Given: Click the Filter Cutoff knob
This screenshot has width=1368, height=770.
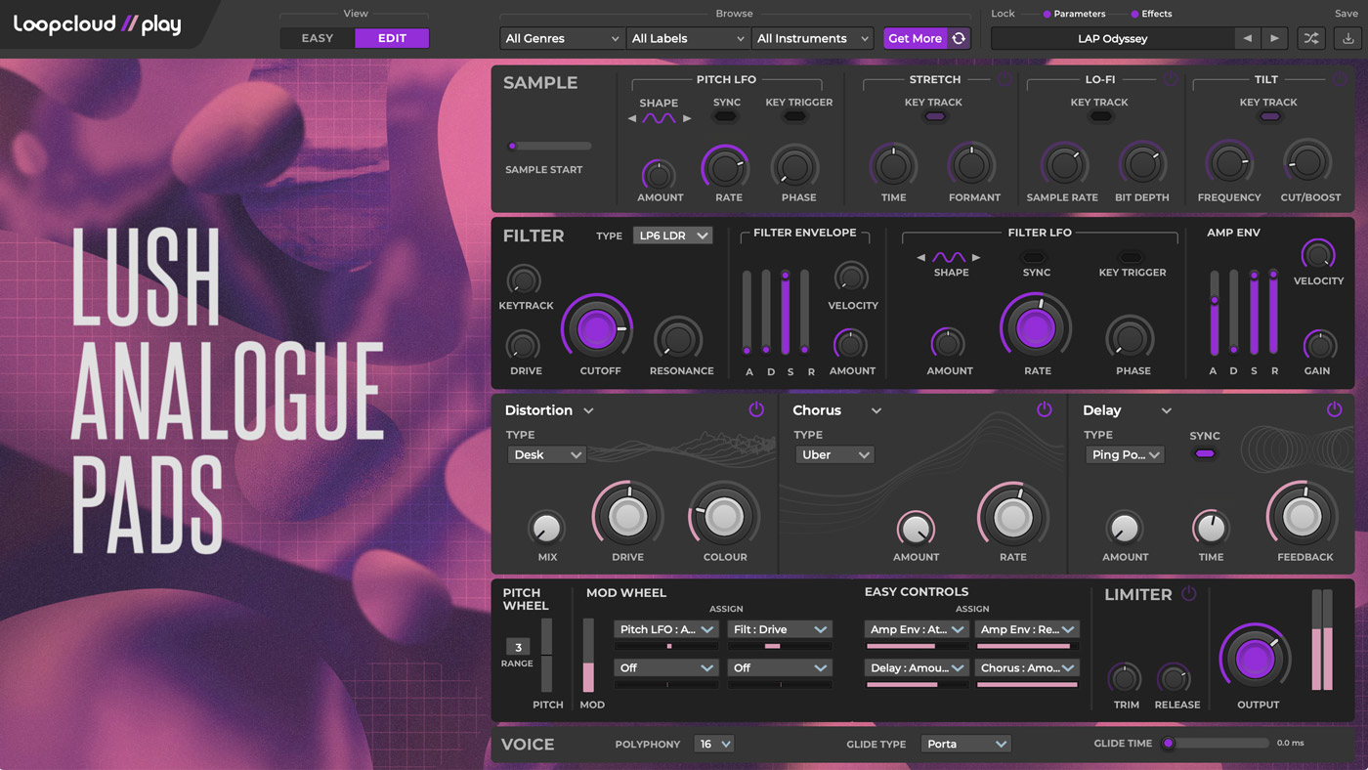Looking at the screenshot, I should coord(597,328).
